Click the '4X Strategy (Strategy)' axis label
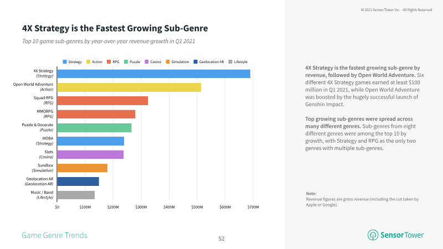The width and height of the screenshot is (443, 249). tap(43, 74)
